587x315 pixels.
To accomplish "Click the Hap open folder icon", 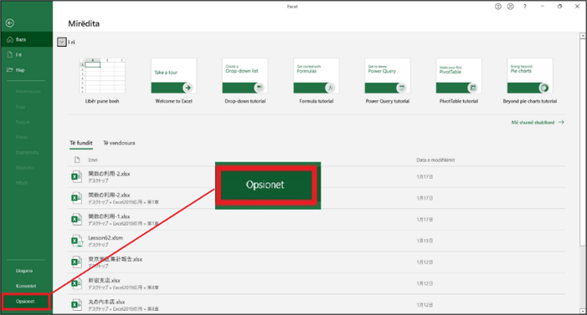I will coord(10,70).
